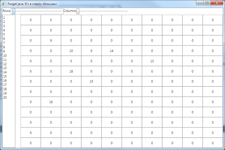Select item 15 in the list

(9, 76)
